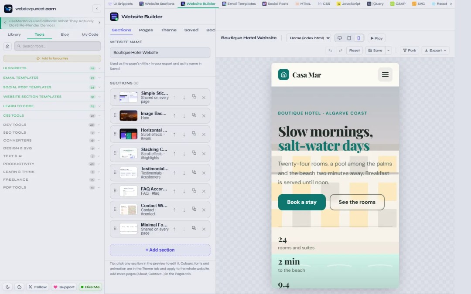Duplicate the Horizontal ... section

(x=194, y=134)
